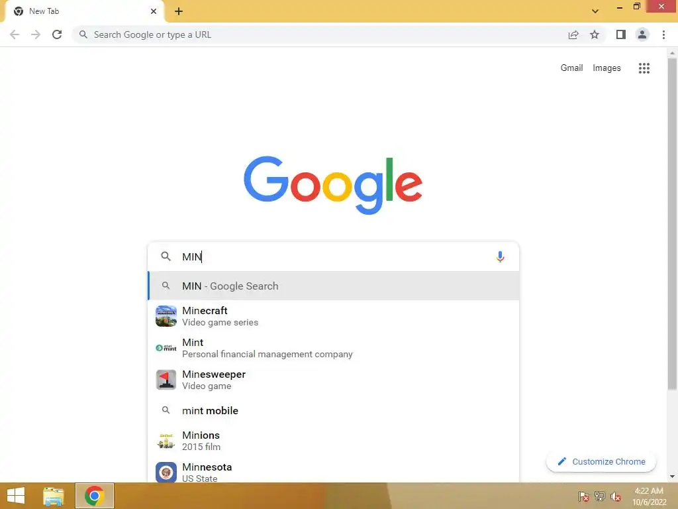Click the scrollbar down arrow
Viewport: 678px width, 509px height.
pyautogui.click(x=672, y=477)
